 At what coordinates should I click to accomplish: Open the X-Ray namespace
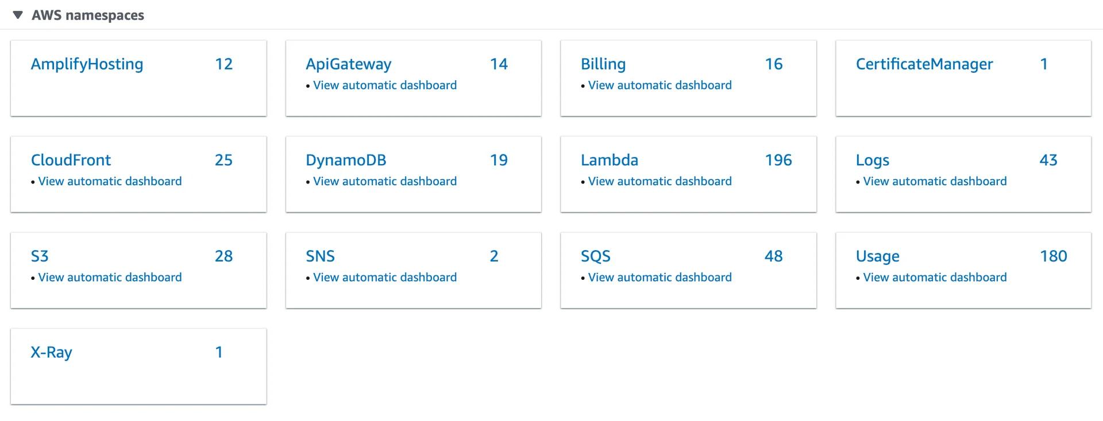pos(51,352)
